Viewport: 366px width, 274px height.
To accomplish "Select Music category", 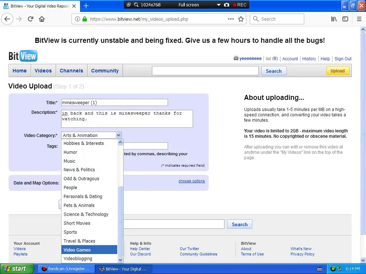I will click(89, 161).
